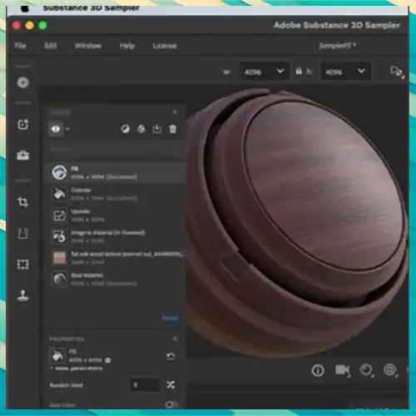The image size is (416, 416).
Task: Open the Help menu
Action: point(127,46)
